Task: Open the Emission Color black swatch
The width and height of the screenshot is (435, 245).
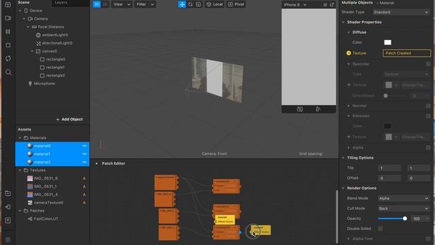Action: coord(387,126)
